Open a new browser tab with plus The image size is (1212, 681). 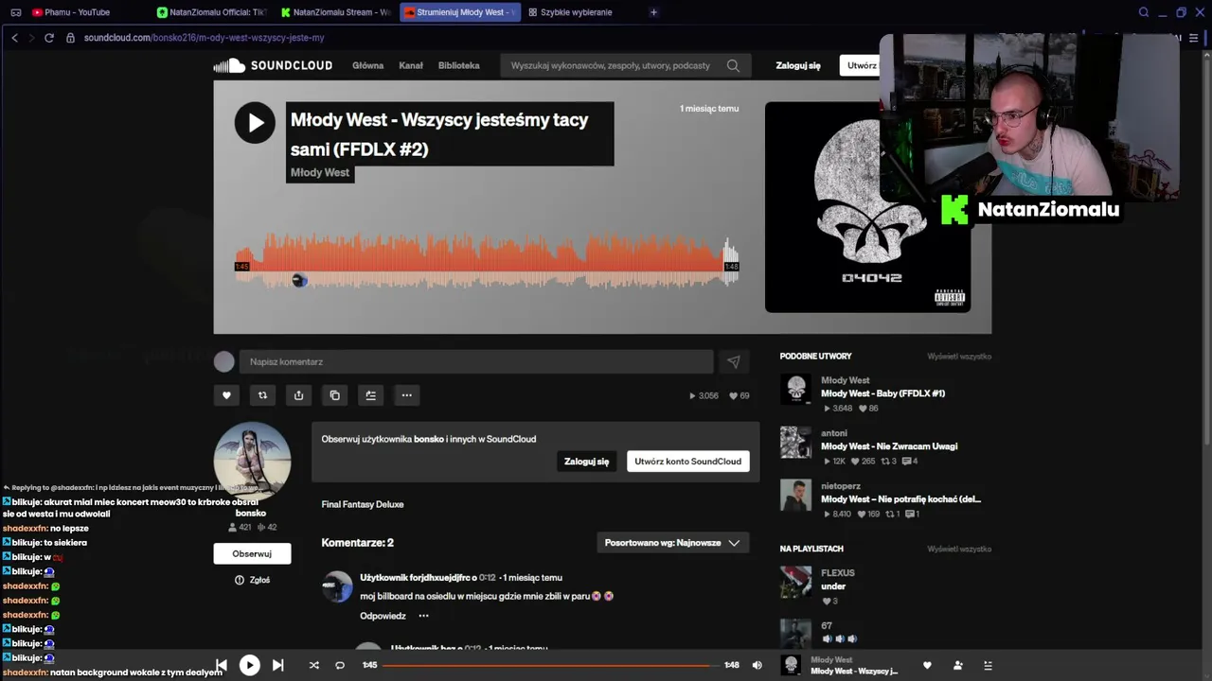653,12
